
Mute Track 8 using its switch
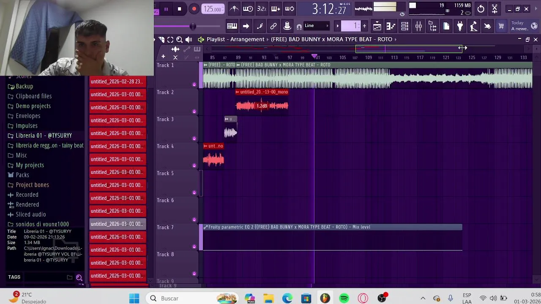point(194,274)
